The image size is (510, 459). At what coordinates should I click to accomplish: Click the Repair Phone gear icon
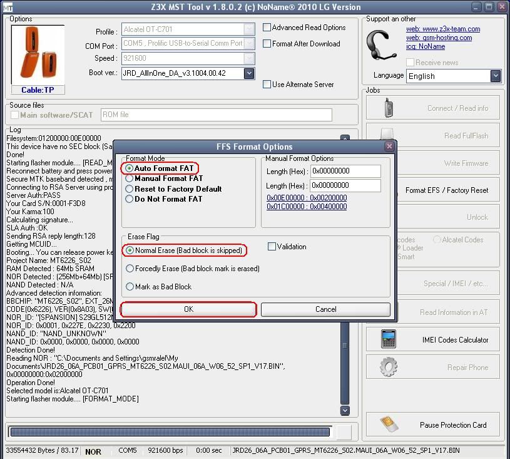pyautogui.click(x=389, y=366)
